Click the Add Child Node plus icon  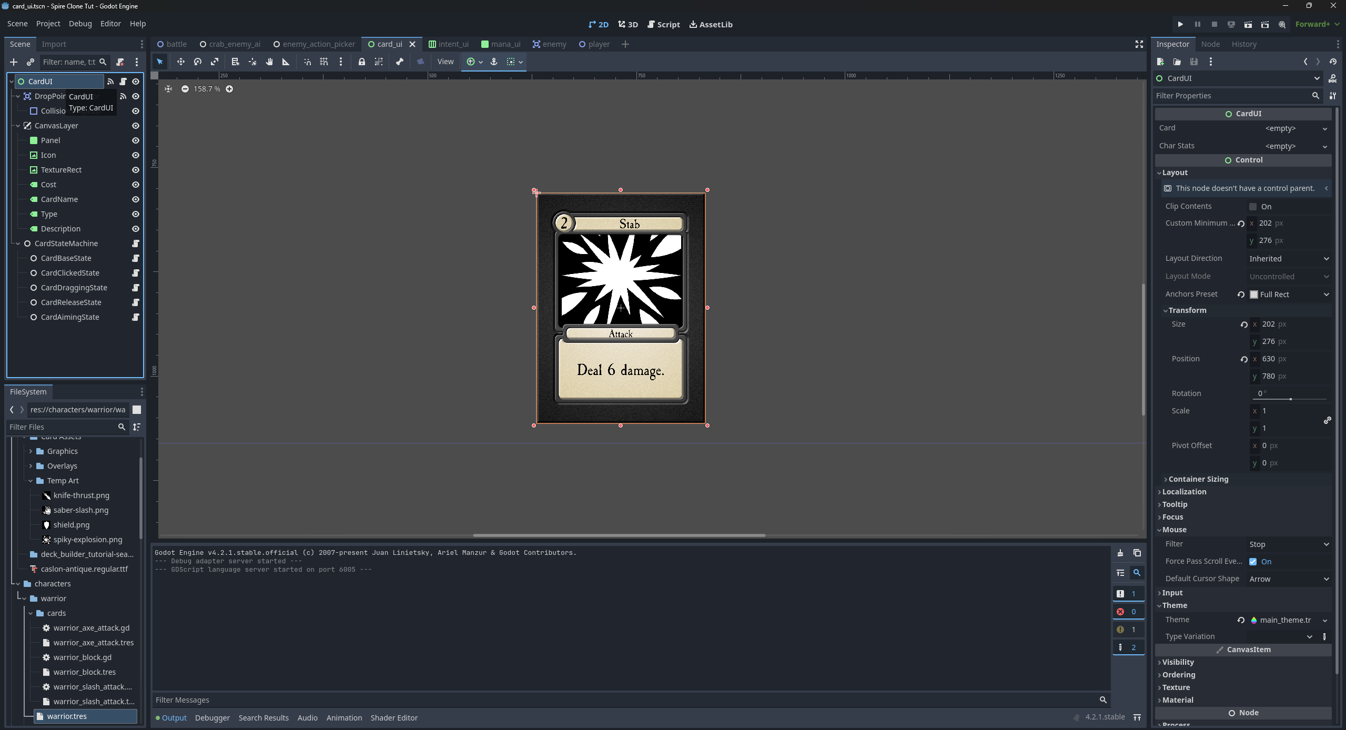[x=14, y=62]
